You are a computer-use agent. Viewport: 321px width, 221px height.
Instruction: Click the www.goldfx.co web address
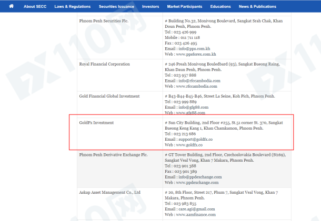click(x=189, y=145)
